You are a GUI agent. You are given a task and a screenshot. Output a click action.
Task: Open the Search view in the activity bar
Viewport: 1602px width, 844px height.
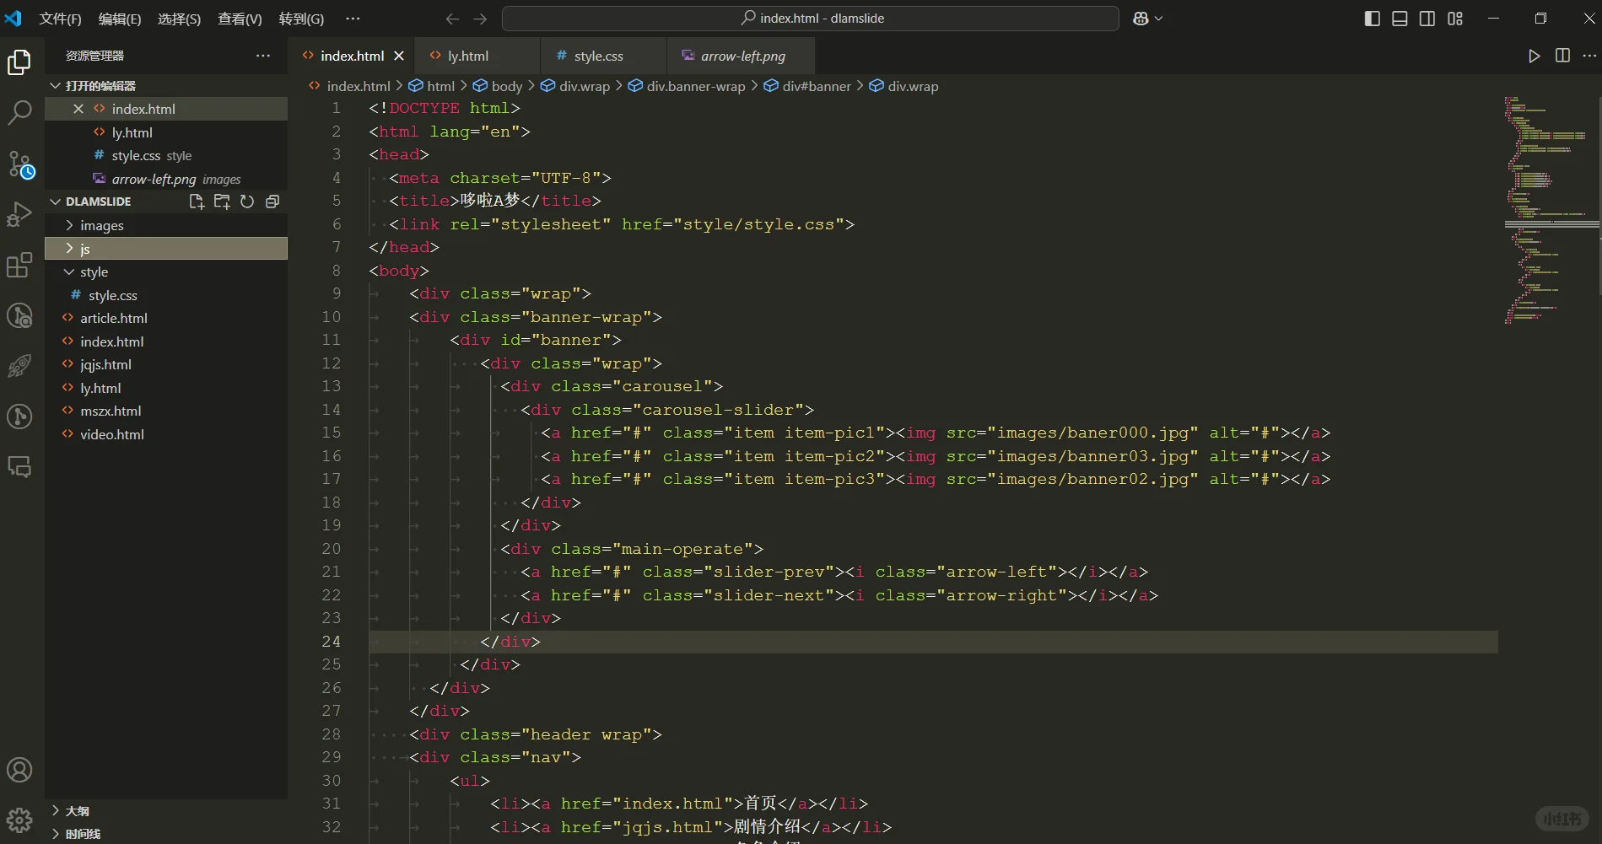tap(19, 112)
